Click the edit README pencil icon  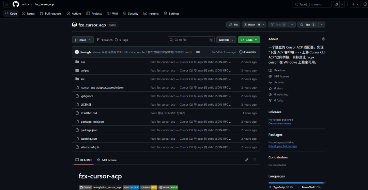pyautogui.click(x=247, y=160)
